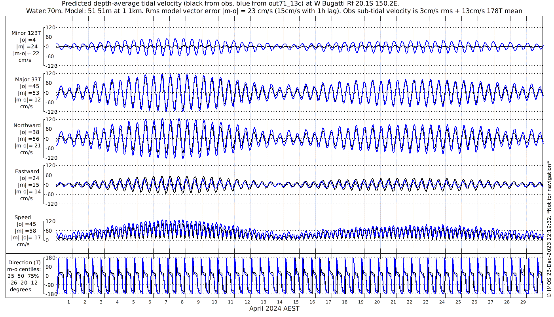This screenshot has height=317, width=554.
Task: Click the IMOS copyright vertical text
Action: click(x=548, y=230)
